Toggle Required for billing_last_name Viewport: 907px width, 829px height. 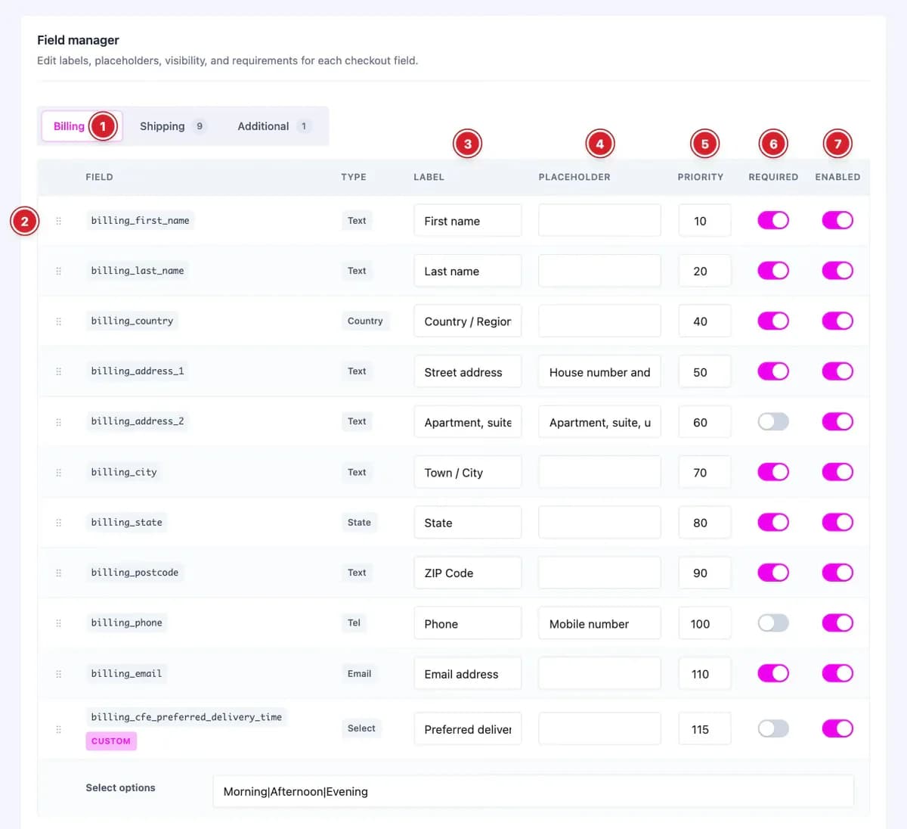point(773,271)
